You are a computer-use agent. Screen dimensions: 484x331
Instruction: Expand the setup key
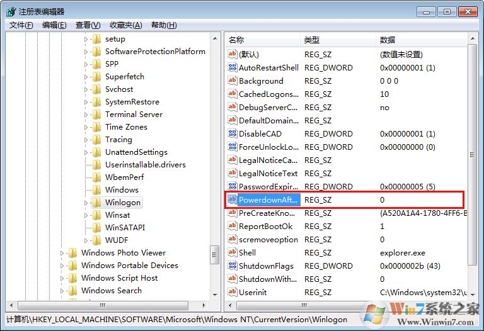point(86,39)
